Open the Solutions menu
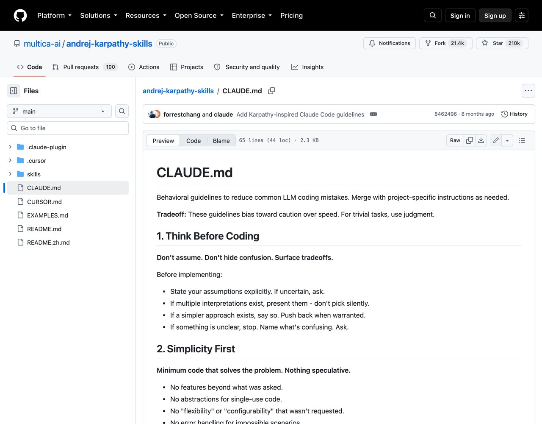The image size is (542, 424). [x=99, y=15]
